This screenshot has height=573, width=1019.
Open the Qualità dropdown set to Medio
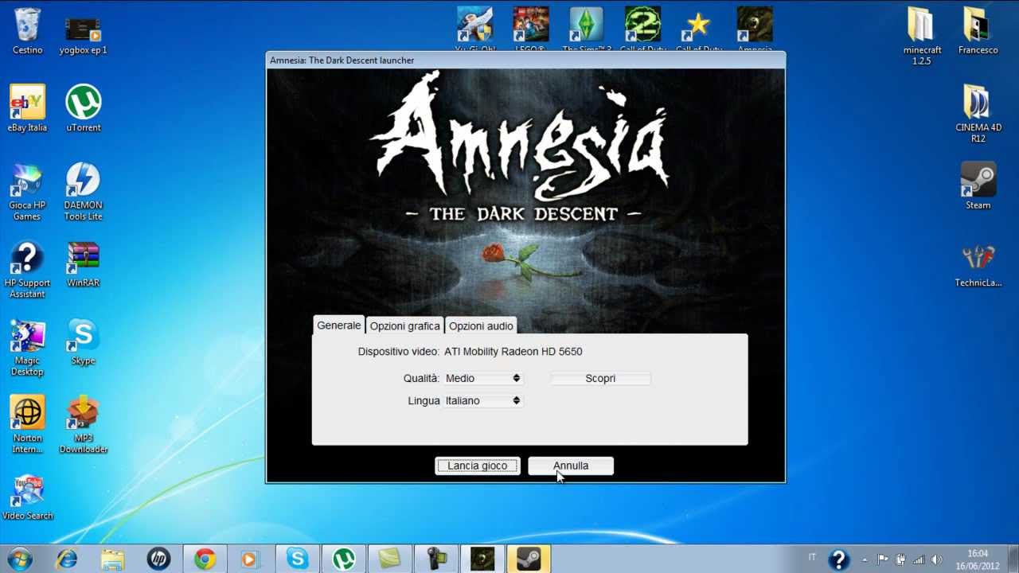pyautogui.click(x=483, y=378)
